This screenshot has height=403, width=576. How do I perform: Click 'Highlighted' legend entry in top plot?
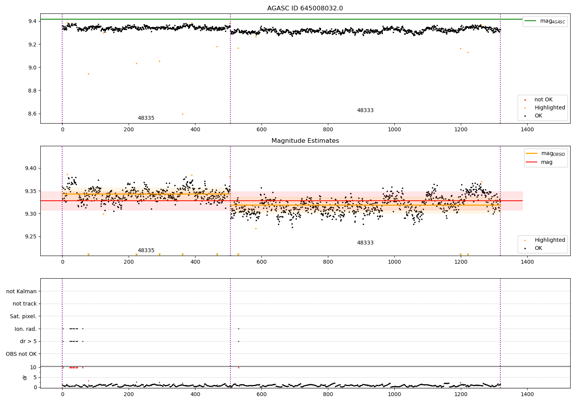[x=545, y=108]
